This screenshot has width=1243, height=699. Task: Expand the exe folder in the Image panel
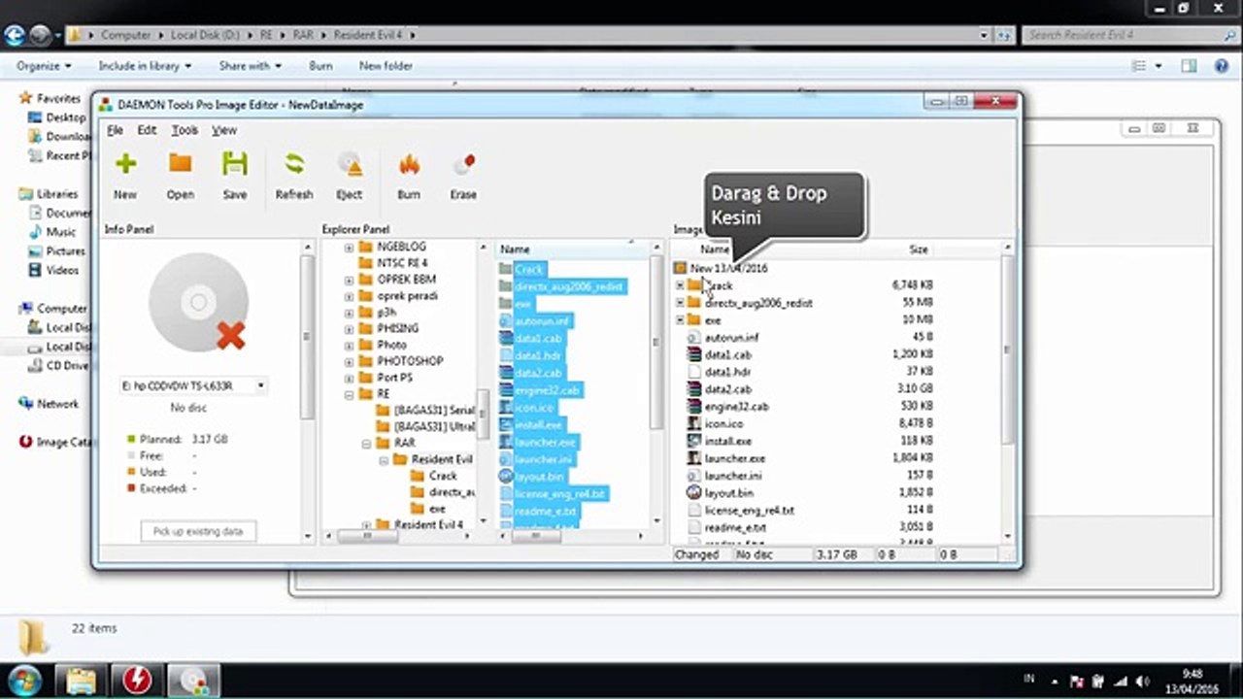680,320
